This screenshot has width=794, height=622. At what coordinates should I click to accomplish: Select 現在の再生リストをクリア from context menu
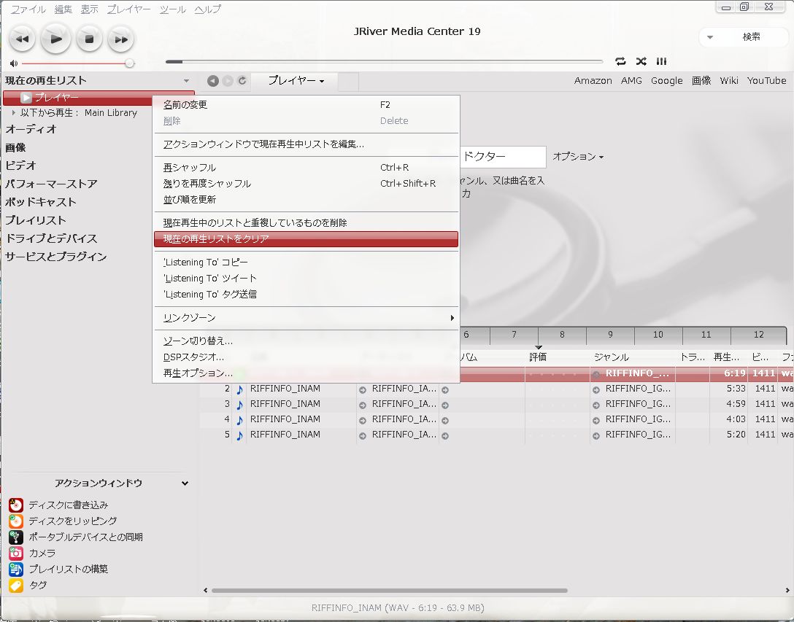click(x=306, y=239)
